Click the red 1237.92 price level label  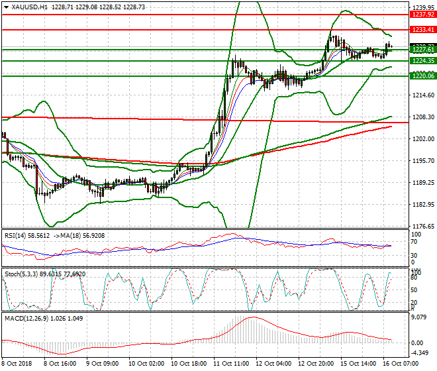423,15
